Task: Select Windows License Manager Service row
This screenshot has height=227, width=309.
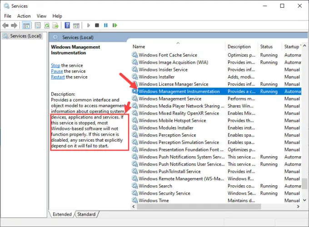Action: pyautogui.click(x=216, y=84)
